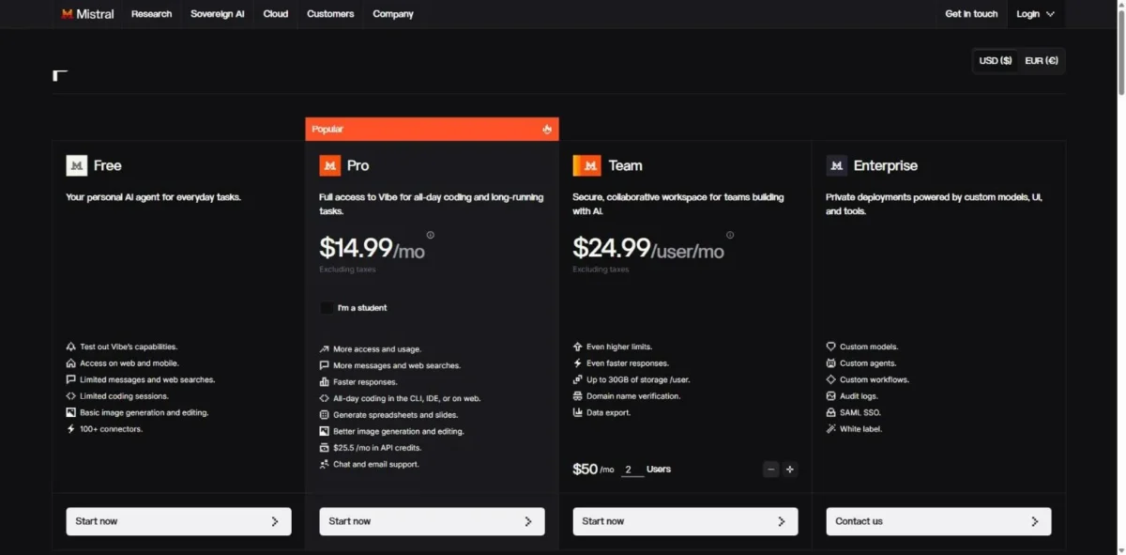Click the Mistral logo in header
This screenshot has height=555, width=1126.
[87, 14]
